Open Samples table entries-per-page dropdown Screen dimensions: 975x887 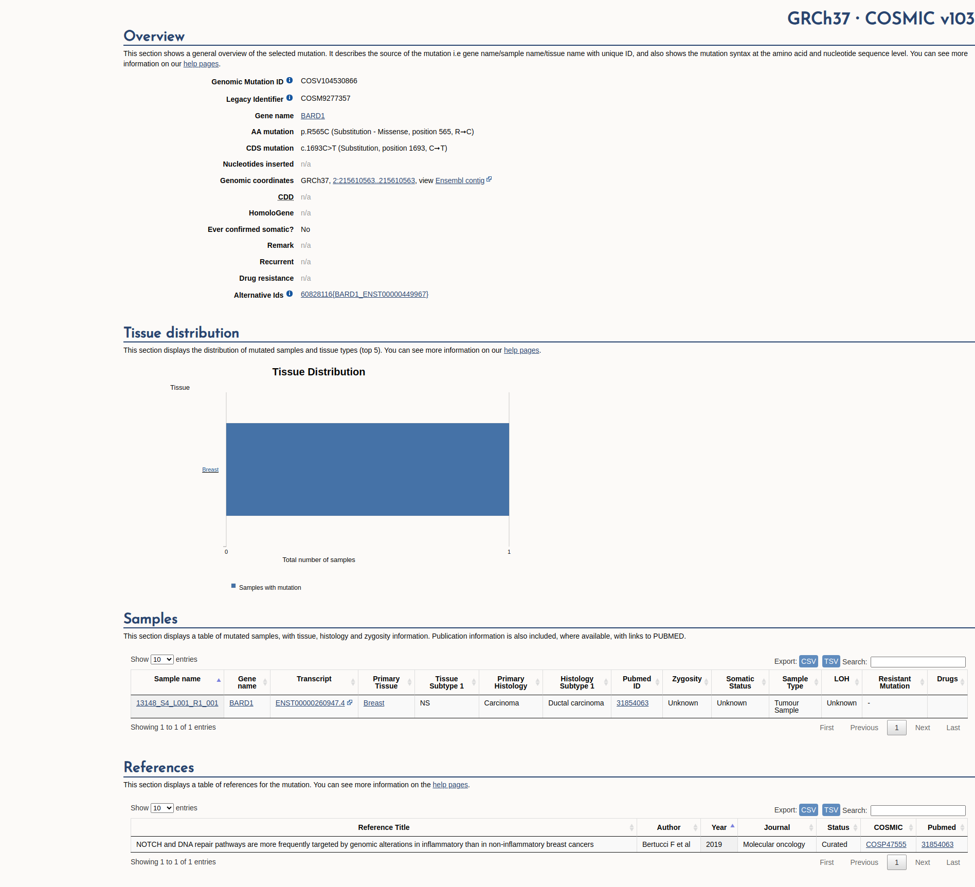[x=162, y=659]
